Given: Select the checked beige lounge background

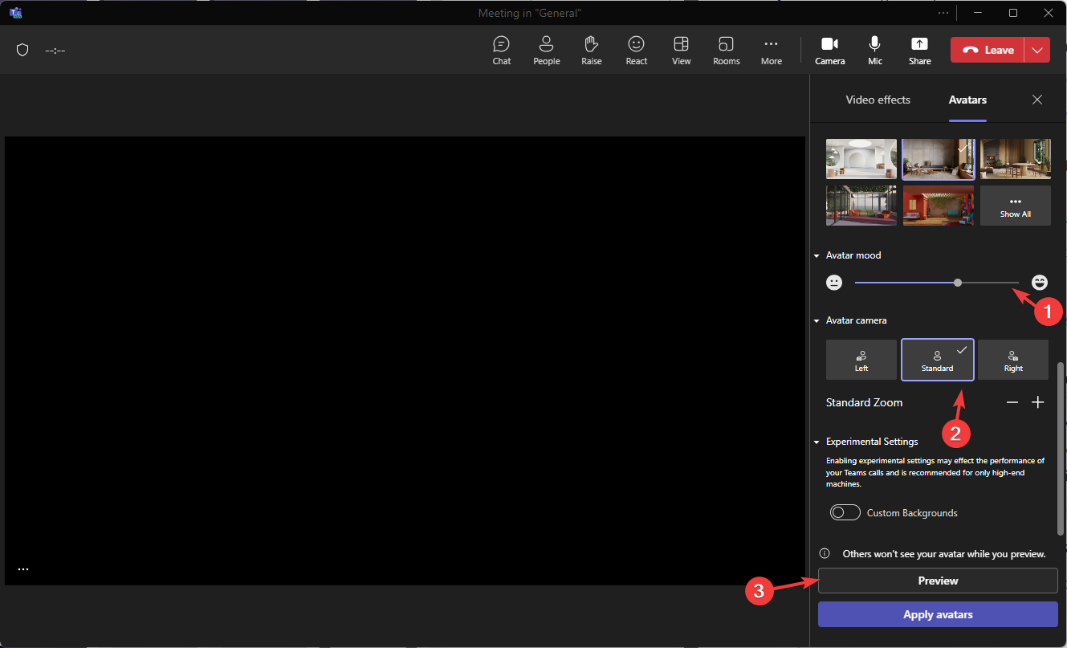Looking at the screenshot, I should click(939, 159).
